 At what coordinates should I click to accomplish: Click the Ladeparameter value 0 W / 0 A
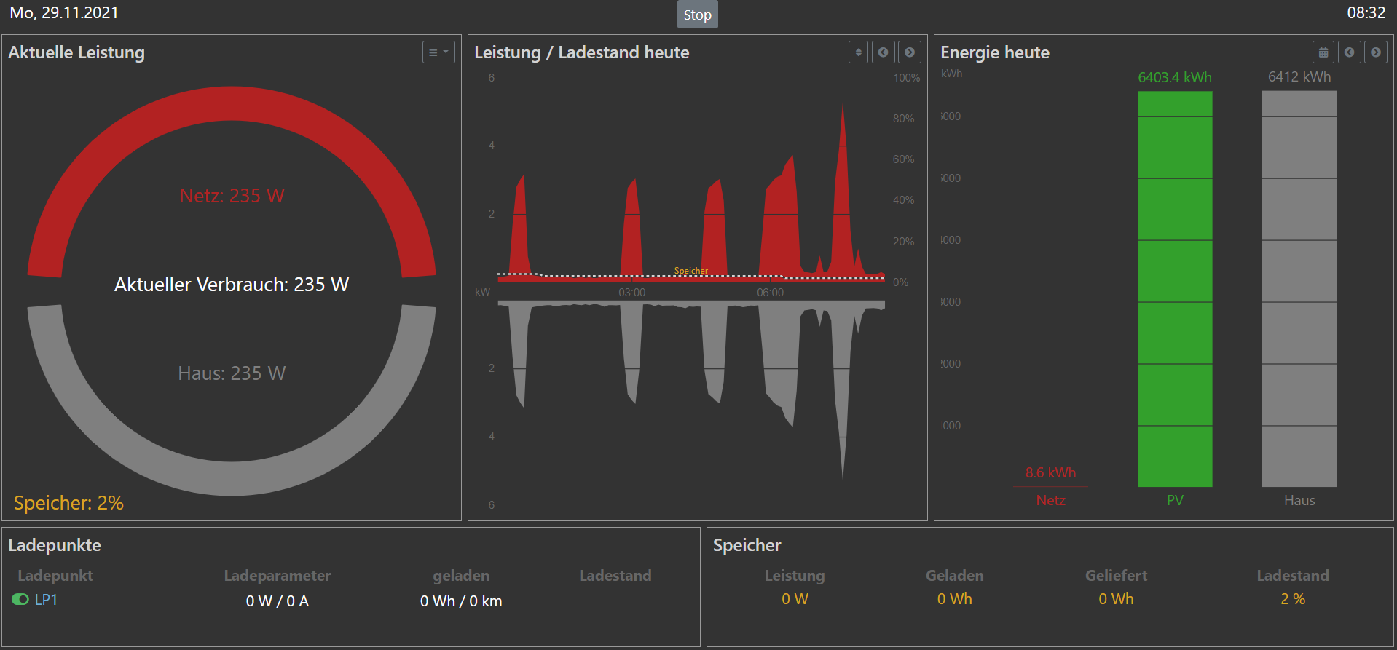click(x=277, y=601)
